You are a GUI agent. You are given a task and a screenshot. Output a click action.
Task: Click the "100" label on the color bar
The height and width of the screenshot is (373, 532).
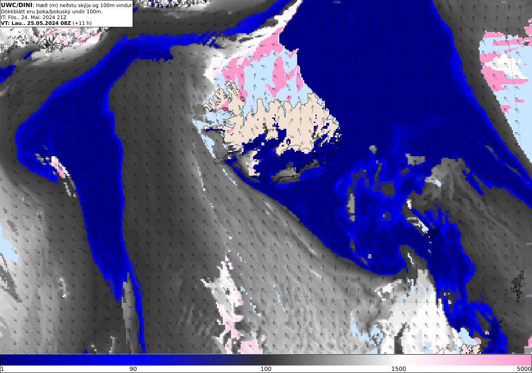click(266, 369)
